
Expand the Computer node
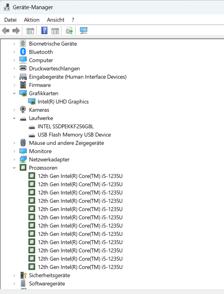pyautogui.click(x=14, y=60)
